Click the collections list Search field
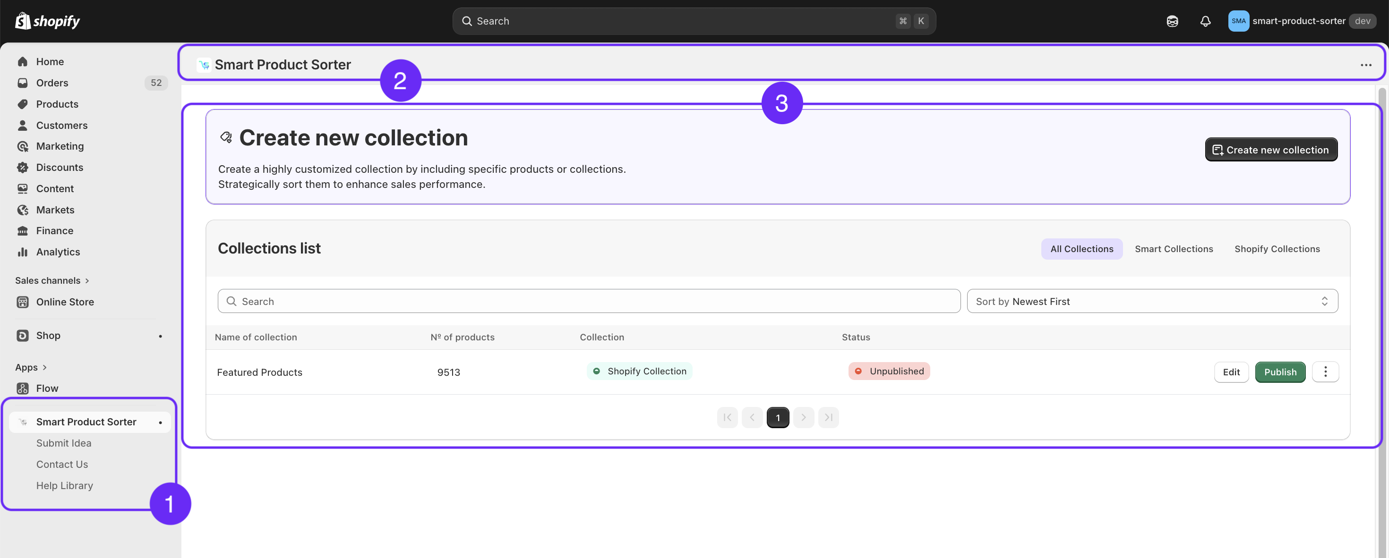 point(589,301)
